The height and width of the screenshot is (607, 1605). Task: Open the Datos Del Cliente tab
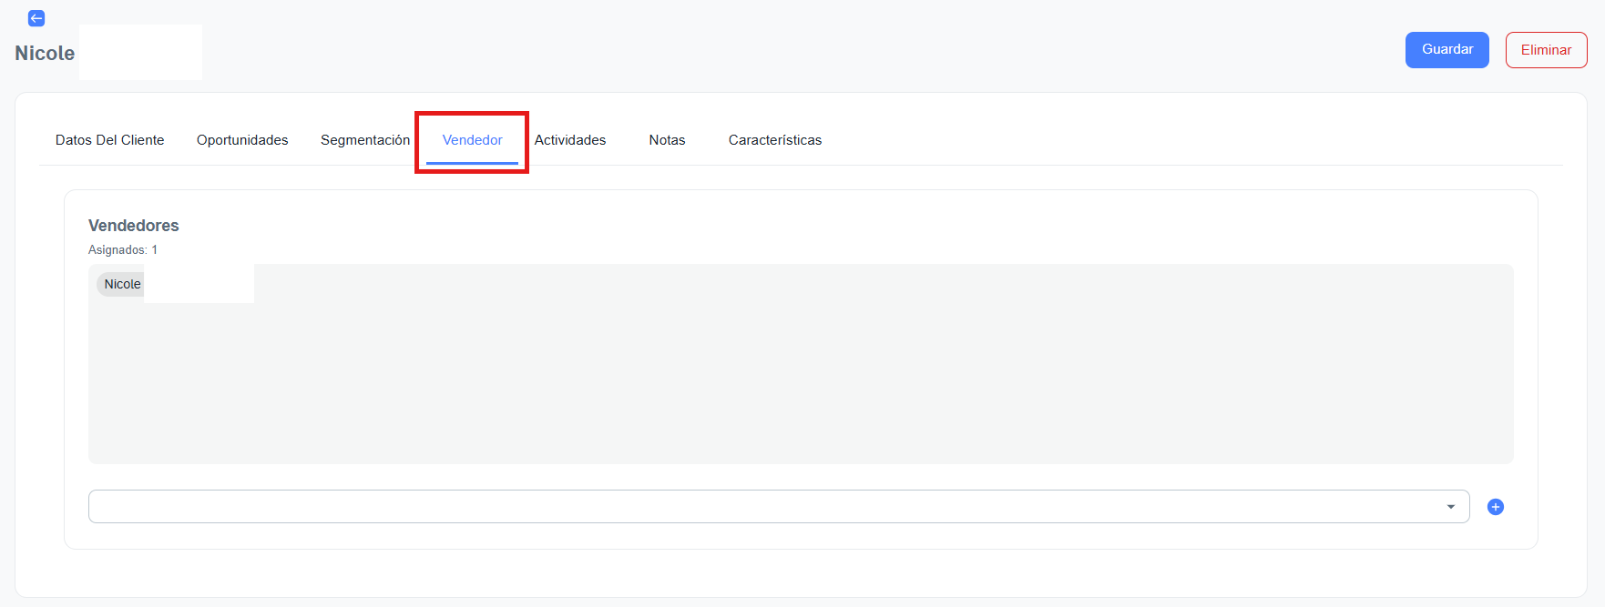pyautogui.click(x=109, y=140)
